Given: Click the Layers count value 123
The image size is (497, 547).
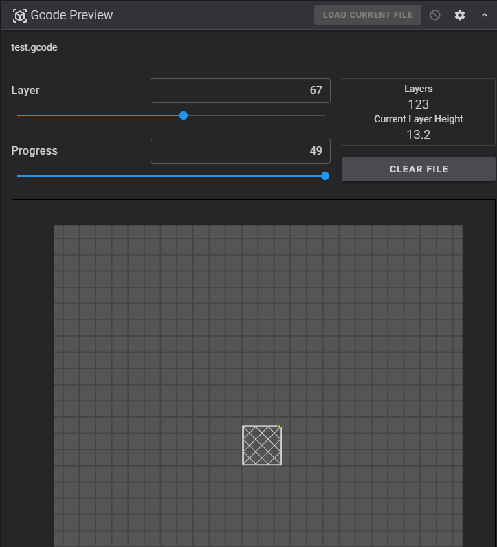Looking at the screenshot, I should (418, 104).
